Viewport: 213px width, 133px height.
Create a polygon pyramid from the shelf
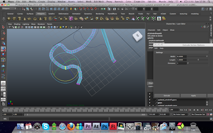click(x=40, y=19)
